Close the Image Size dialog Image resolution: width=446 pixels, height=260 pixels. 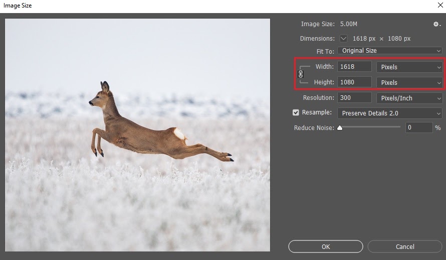(440, 5)
